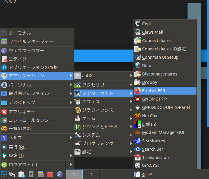Expand the ログアウト submenu arrow
The height and width of the screenshot is (179, 209).
click(71, 165)
